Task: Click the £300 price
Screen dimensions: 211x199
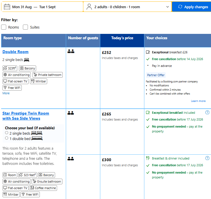Action: point(106,160)
